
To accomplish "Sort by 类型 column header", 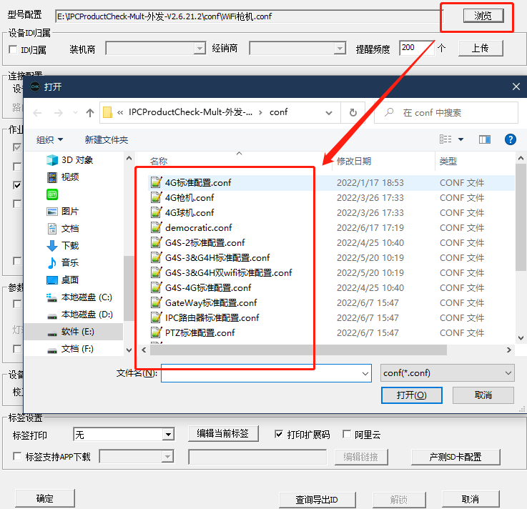I will click(x=448, y=162).
